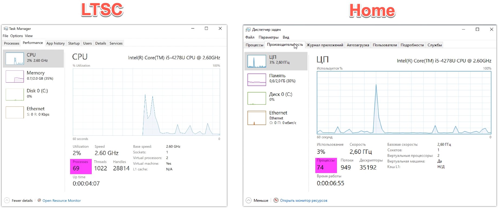Image resolution: width=498 pixels, height=208 pixels.
Task: Click the Процессы count 74
Action: tap(320, 167)
